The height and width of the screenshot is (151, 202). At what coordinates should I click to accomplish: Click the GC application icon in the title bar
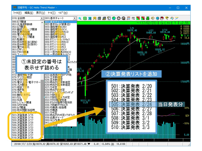15,7
